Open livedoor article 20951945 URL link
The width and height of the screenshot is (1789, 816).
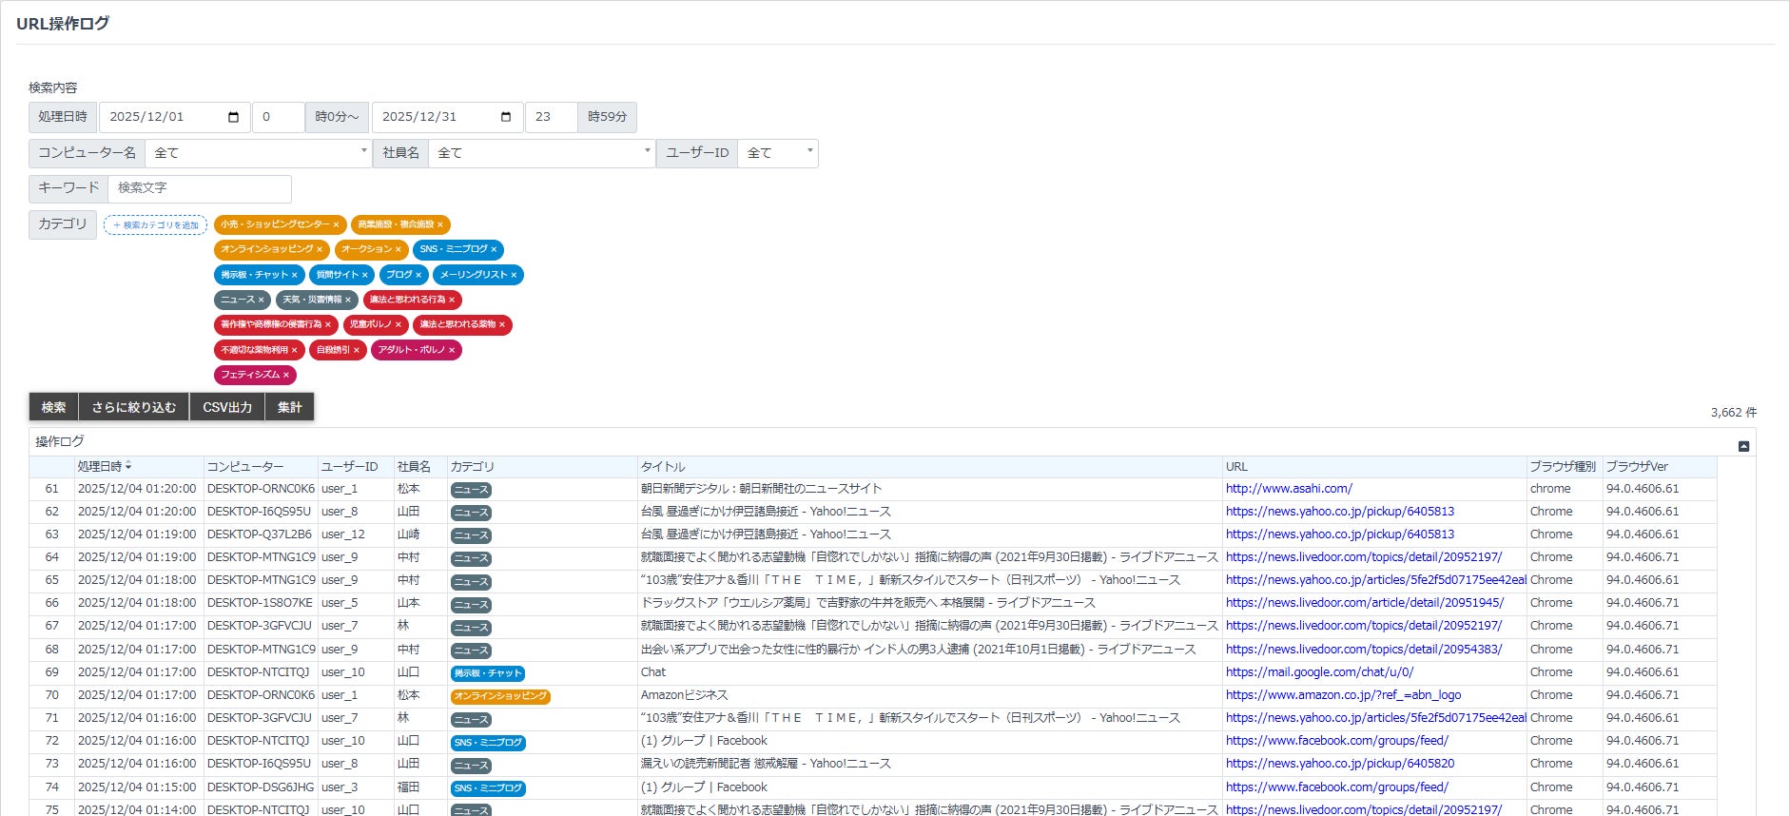[x=1365, y=603]
